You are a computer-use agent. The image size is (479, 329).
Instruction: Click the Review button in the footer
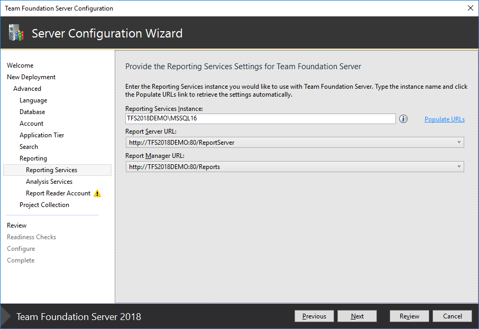pyautogui.click(x=409, y=316)
